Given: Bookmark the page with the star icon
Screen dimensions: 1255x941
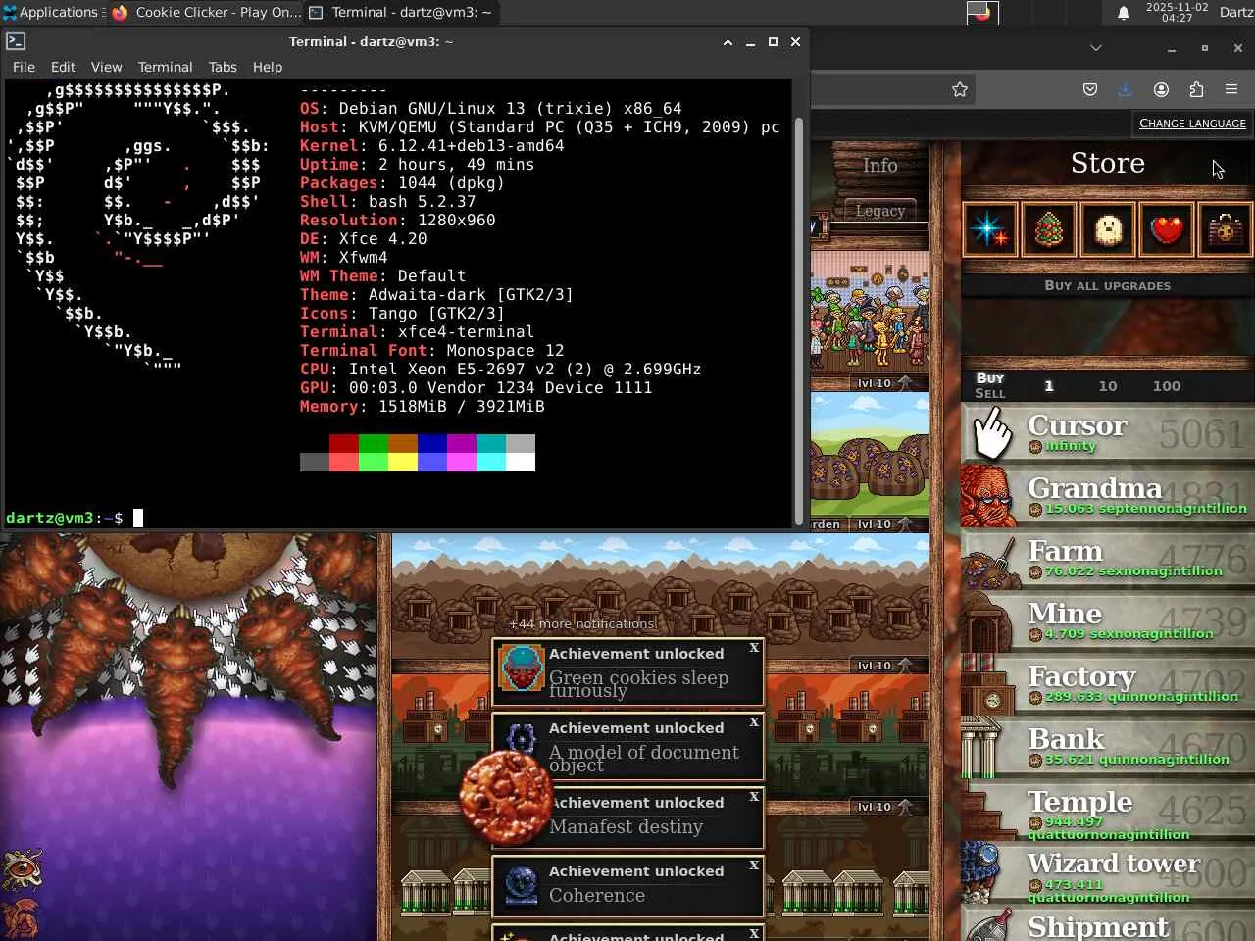Looking at the screenshot, I should 960,89.
